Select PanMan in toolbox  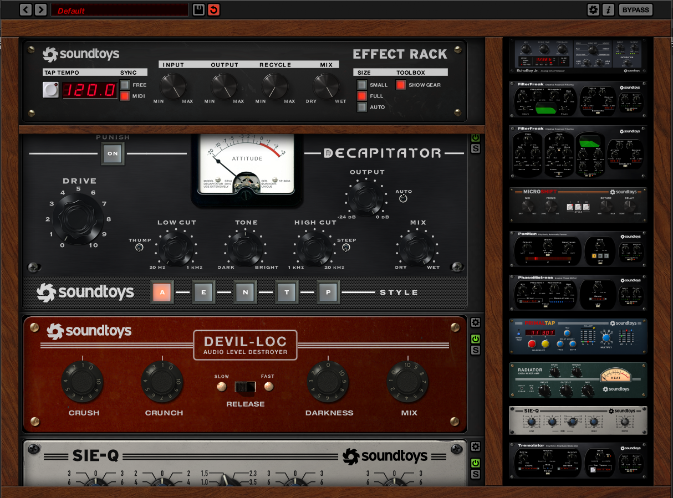tap(578, 249)
